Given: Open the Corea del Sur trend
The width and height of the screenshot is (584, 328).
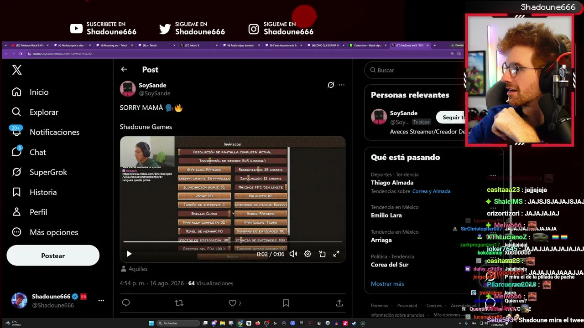Looking at the screenshot, I should (390, 265).
